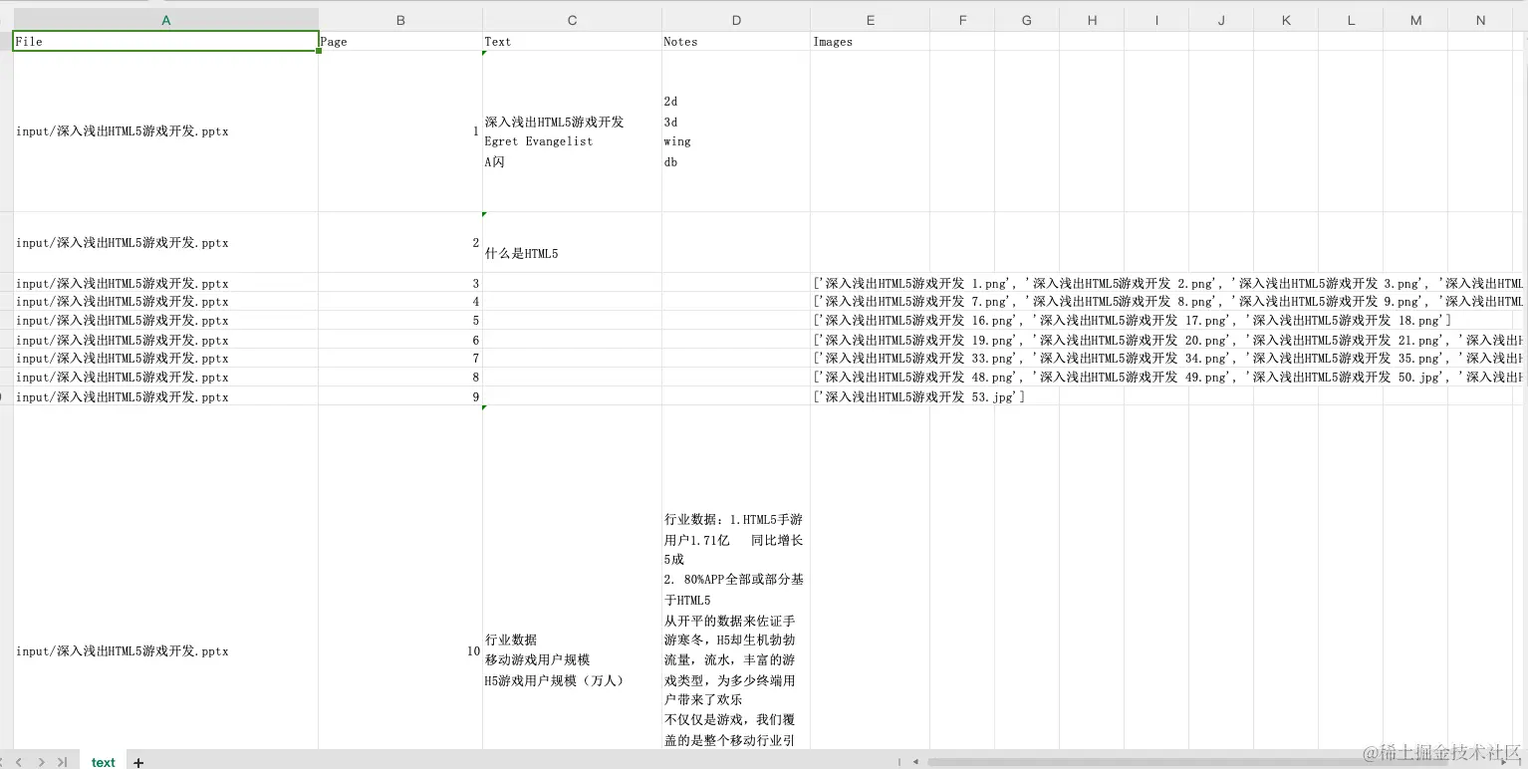The width and height of the screenshot is (1528, 769).
Task: Select the File cell in the page 2 row
Action: click(165, 242)
